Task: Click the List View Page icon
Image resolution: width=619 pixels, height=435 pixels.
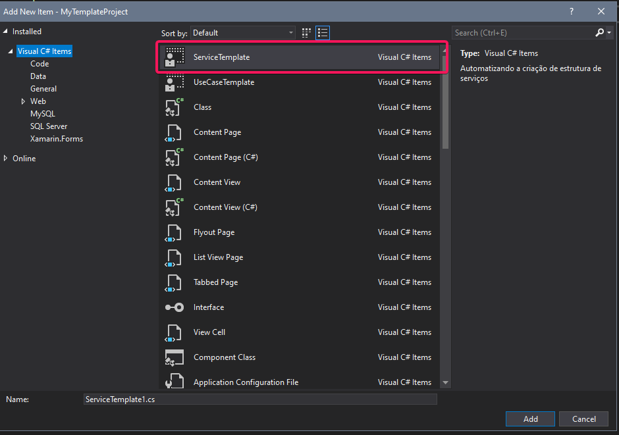Action: pos(173,257)
